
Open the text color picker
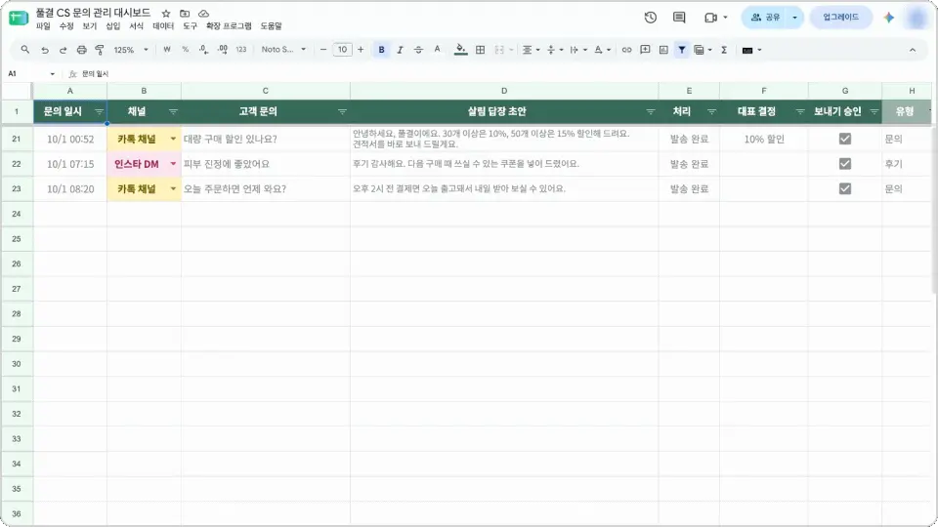point(438,50)
